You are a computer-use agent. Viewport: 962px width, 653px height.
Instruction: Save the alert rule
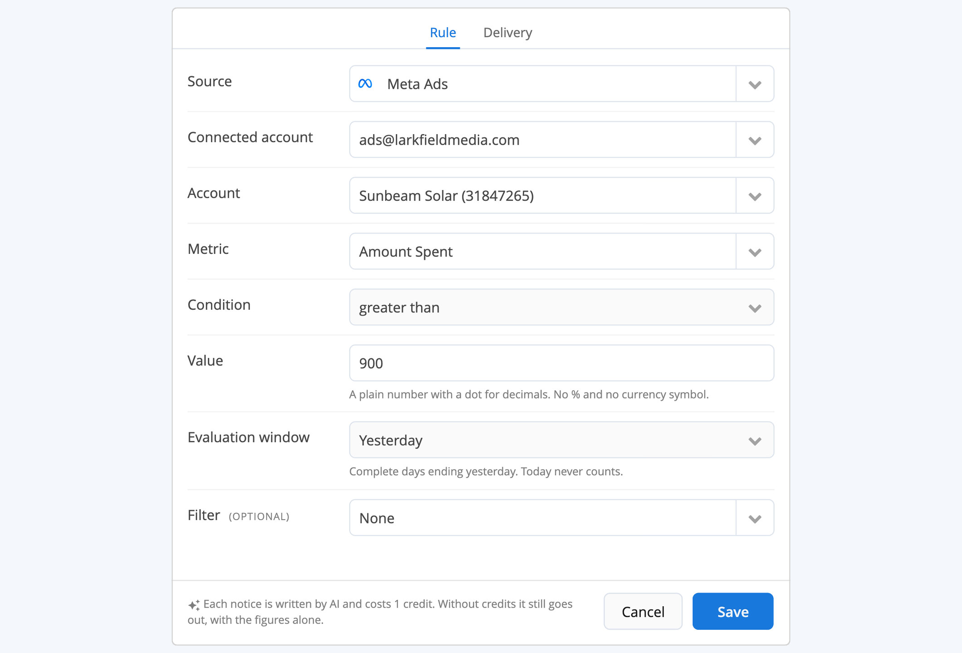pyautogui.click(x=733, y=611)
